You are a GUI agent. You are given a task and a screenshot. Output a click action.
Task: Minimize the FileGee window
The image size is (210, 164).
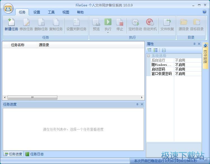(x=193, y=5)
